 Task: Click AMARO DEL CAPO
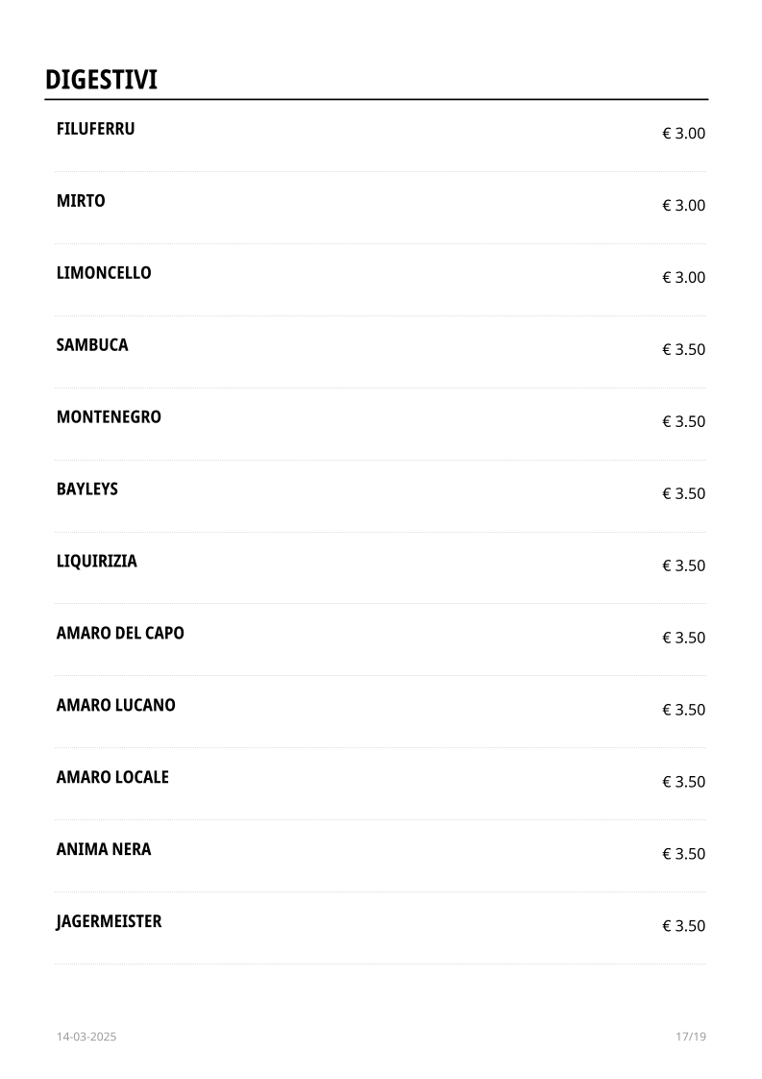point(120,634)
